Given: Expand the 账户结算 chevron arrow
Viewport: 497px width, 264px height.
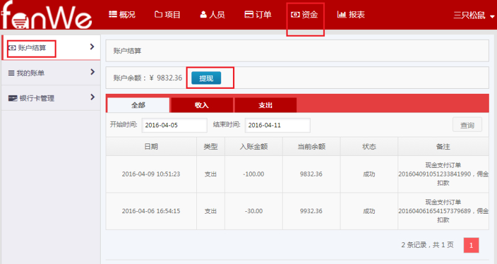Looking at the screenshot, I should point(92,47).
